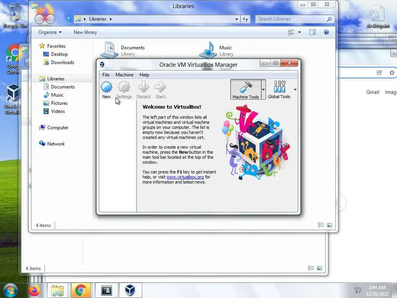397x298 pixels.
Task: Click the bookmark star in Chrome
Action: (392, 73)
